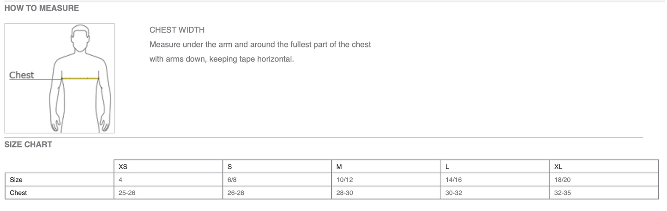Click the CHEST WIDTH title text

[177, 30]
